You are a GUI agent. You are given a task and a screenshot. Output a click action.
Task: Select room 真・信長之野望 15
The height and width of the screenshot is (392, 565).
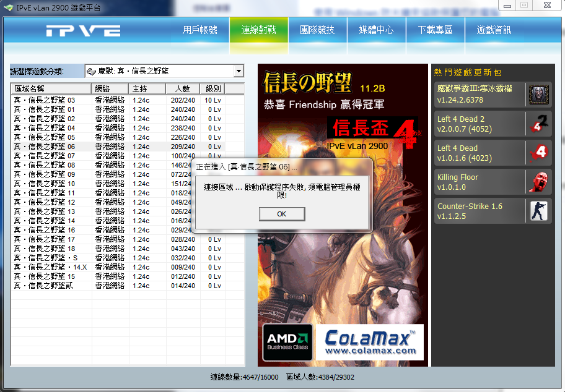click(119, 276)
